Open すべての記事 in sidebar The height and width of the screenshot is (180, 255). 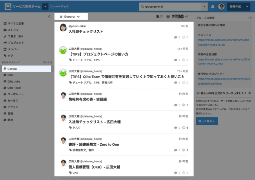point(14,23)
